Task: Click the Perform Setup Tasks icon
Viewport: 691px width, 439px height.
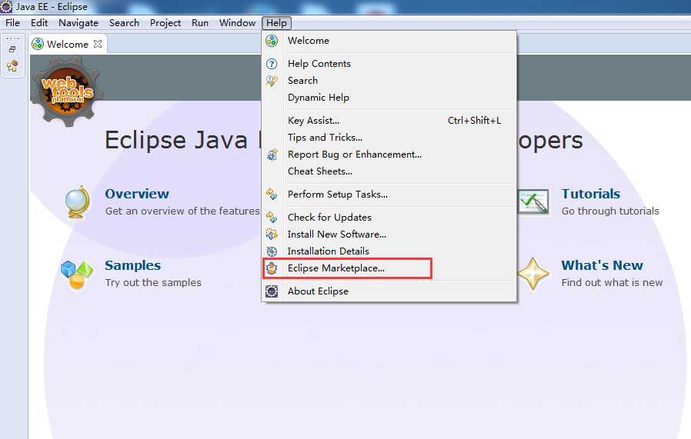Action: [272, 195]
